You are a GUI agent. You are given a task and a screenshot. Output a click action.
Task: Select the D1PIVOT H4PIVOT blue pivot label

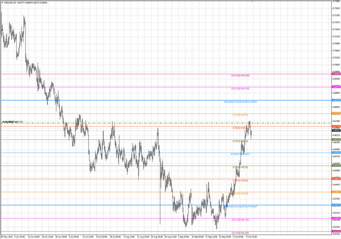point(240,154)
